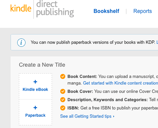
Task: Click the arrow after Getting Started tips
Action: coord(114,116)
